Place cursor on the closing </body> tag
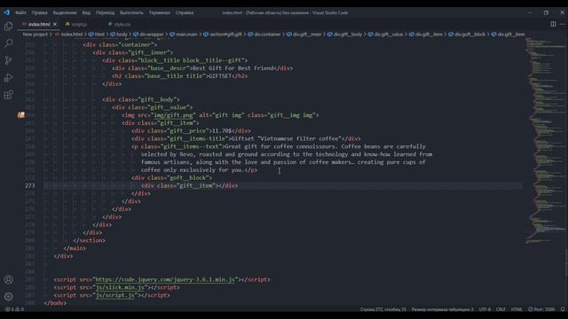568x319 pixels. 55,303
